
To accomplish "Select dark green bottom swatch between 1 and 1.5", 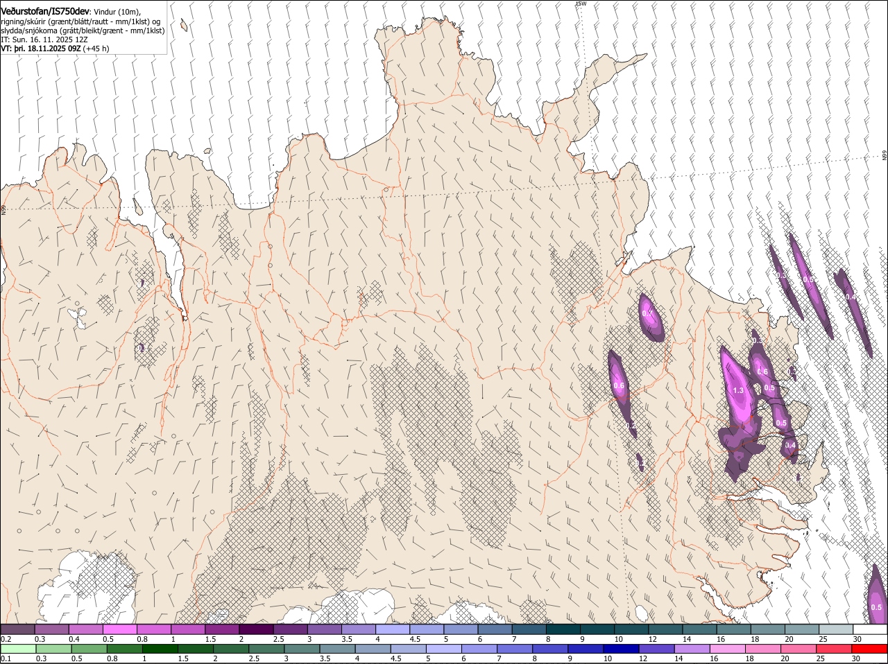I will click(x=160, y=649).
